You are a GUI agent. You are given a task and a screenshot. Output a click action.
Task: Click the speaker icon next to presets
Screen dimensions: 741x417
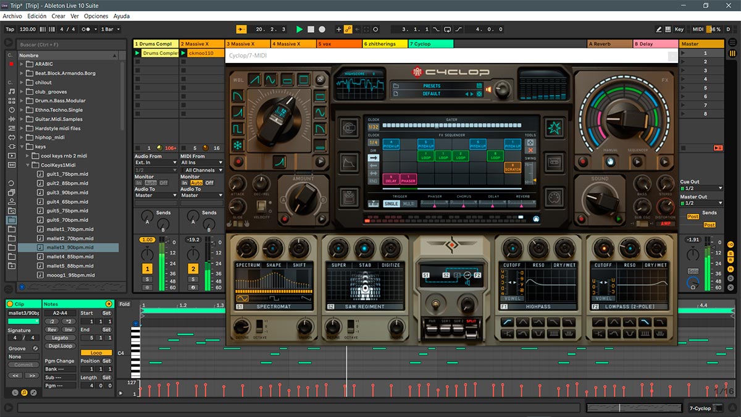click(x=489, y=90)
